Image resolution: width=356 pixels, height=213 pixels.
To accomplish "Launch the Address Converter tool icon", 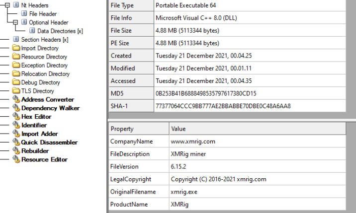I will coord(16,100).
